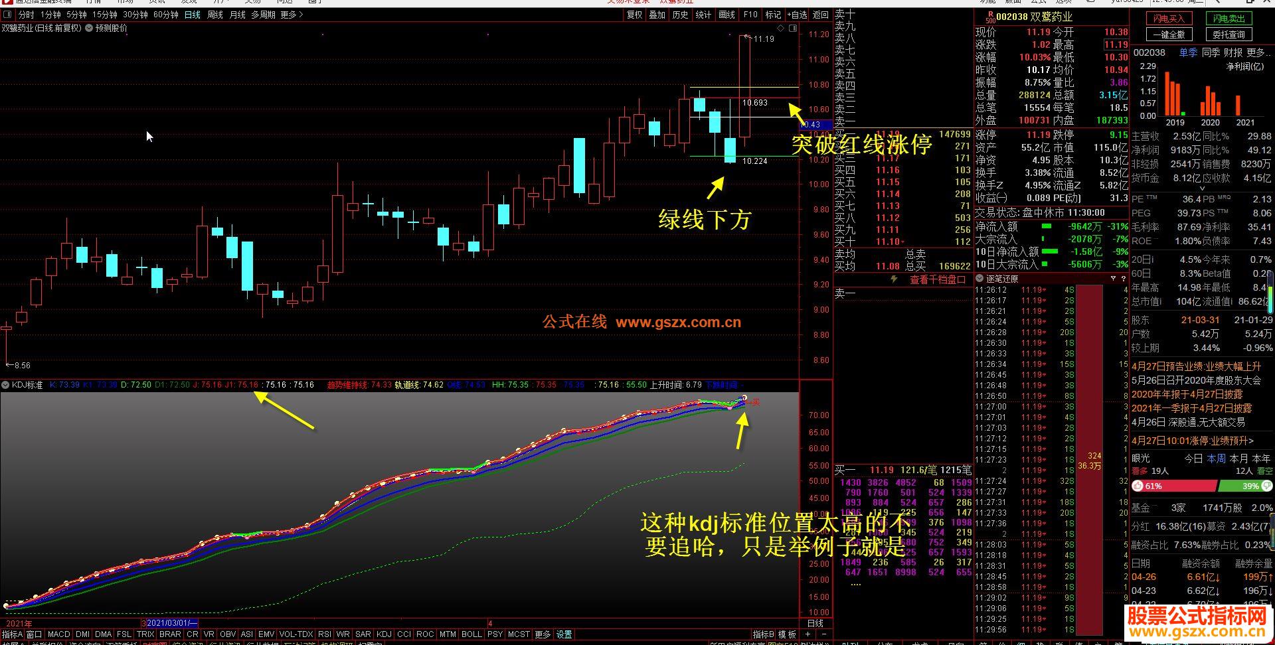1275x645 pixels.
Task: Switch to 月线 monthly chart
Action: pyautogui.click(x=238, y=15)
